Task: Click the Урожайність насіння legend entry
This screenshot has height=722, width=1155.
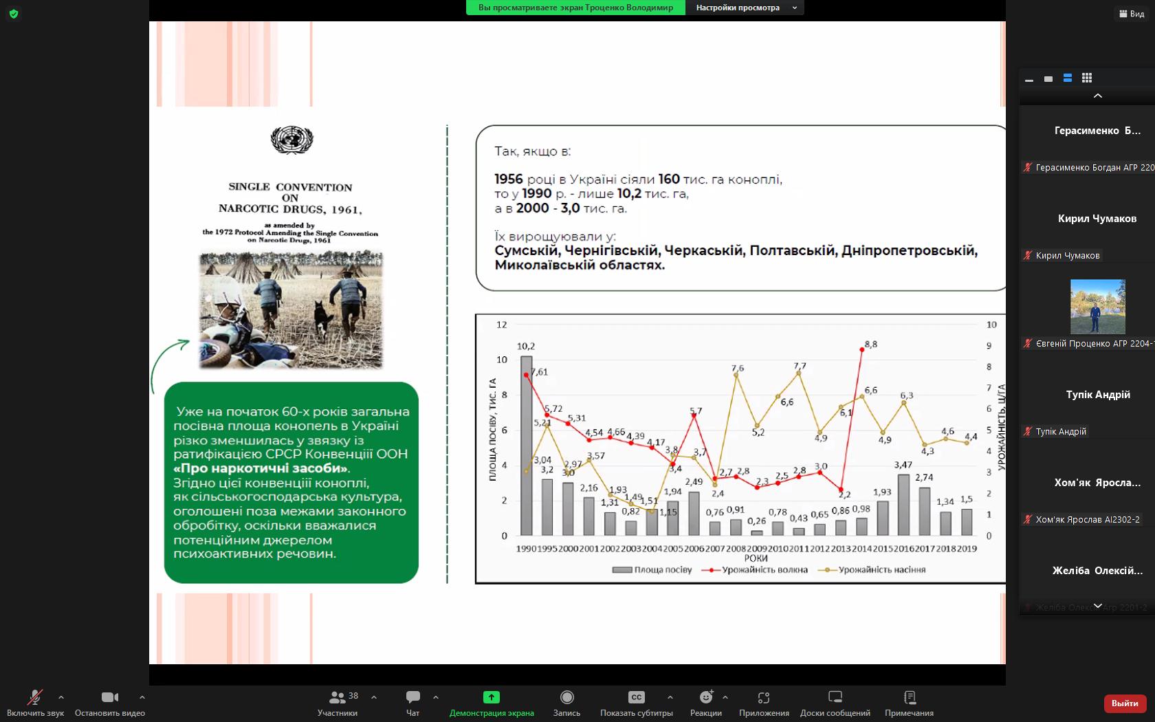Action: pos(872,569)
